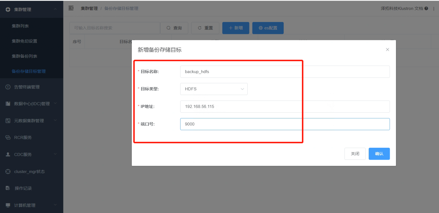The height and width of the screenshot is (213, 439).
Task: Collapse the 集群管理 menu chevron
Action: point(55,9)
